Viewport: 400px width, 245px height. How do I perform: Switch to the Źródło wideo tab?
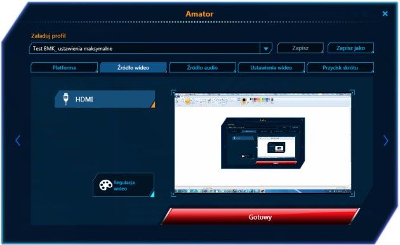tap(133, 67)
